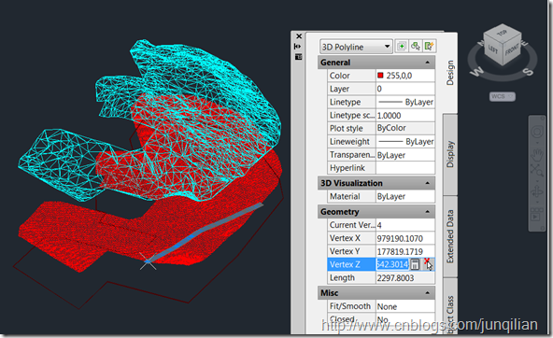Toggle the palette auto-hide icon
553x338 pixels.
coord(298,46)
